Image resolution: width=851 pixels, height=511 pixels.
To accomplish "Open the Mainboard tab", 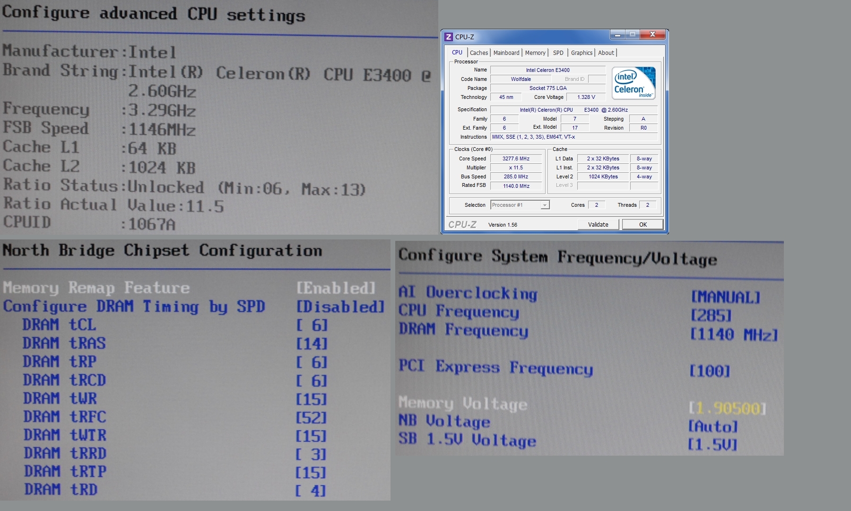I will tap(506, 53).
